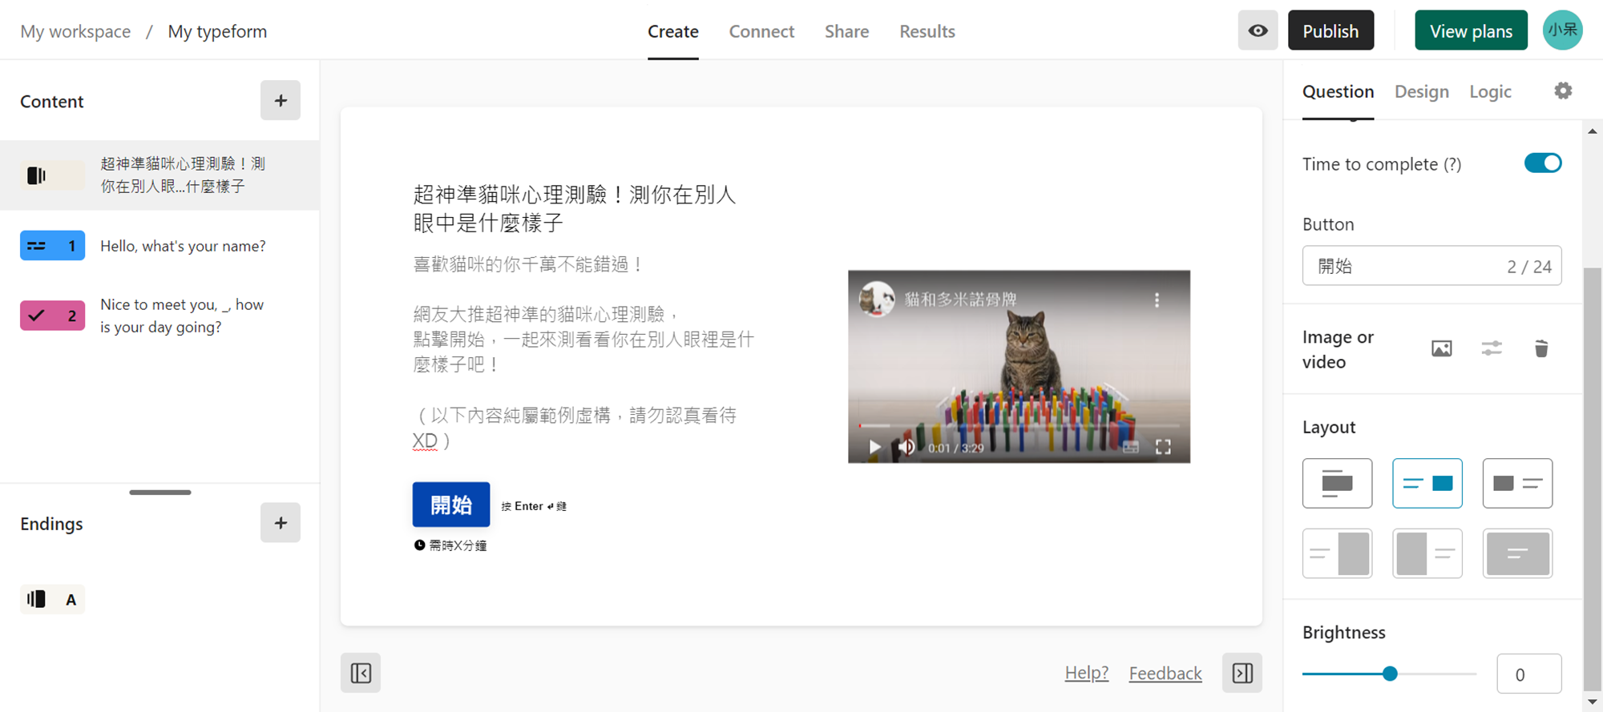Select 'Nice to meet you' question
The width and height of the screenshot is (1603, 712).
tap(182, 316)
